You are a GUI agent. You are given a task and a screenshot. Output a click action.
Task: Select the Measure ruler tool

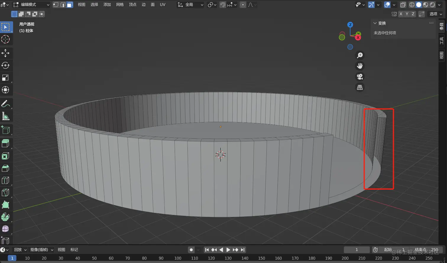click(6, 116)
